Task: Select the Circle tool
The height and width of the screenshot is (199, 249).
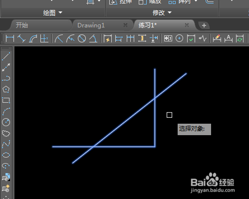Action: (x=6, y=122)
